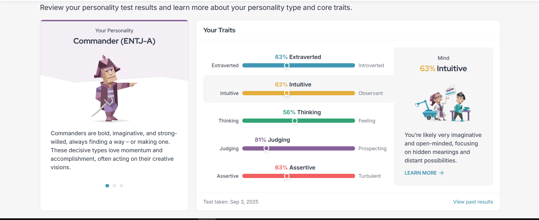Screen dimensions: 539x220
Task: Select the 63% Assertive trait row label
Action: 295,168
